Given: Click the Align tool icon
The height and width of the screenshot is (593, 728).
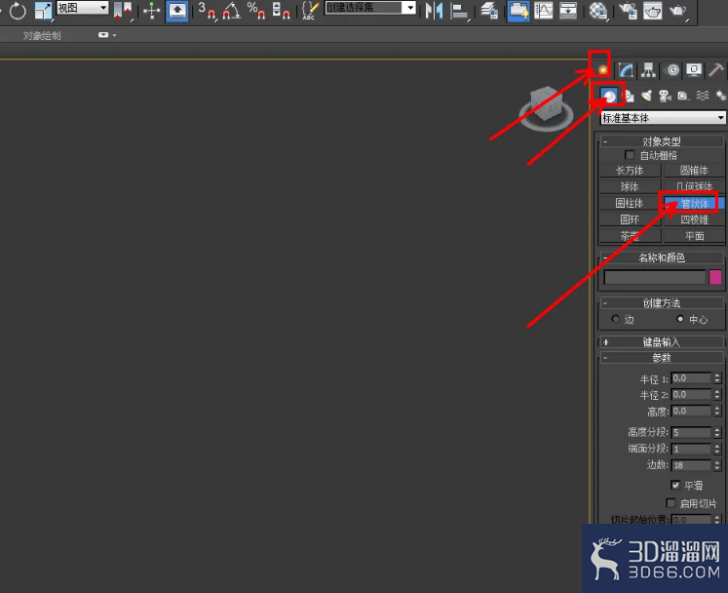Looking at the screenshot, I should (460, 11).
